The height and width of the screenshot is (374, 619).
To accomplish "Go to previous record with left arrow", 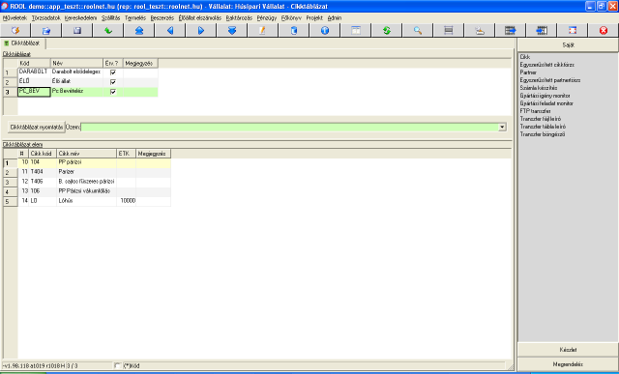I will tap(170, 30).
